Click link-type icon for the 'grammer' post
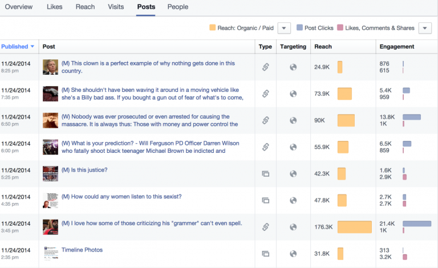Viewport: 438px width, 268px height. (x=265, y=226)
